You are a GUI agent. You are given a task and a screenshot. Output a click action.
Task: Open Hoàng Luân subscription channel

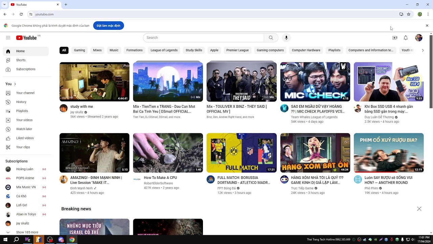(26, 169)
